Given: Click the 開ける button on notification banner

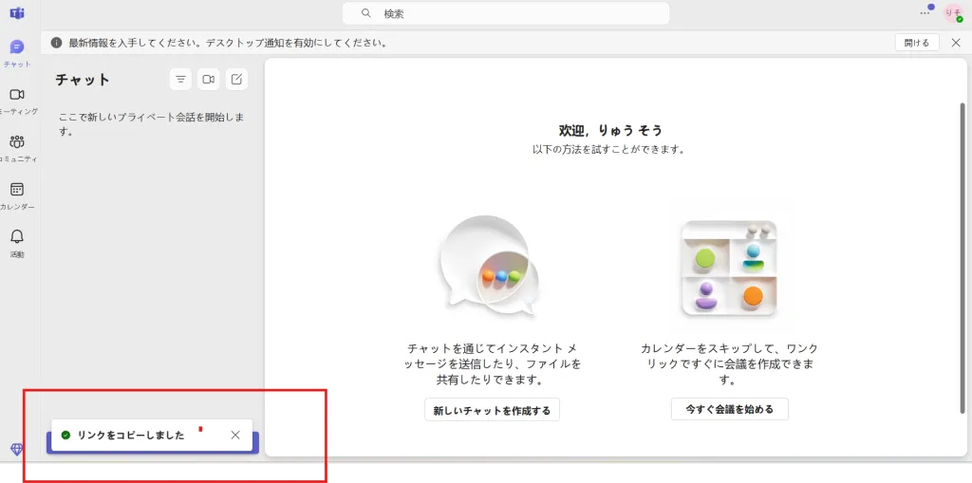Looking at the screenshot, I should (x=917, y=43).
